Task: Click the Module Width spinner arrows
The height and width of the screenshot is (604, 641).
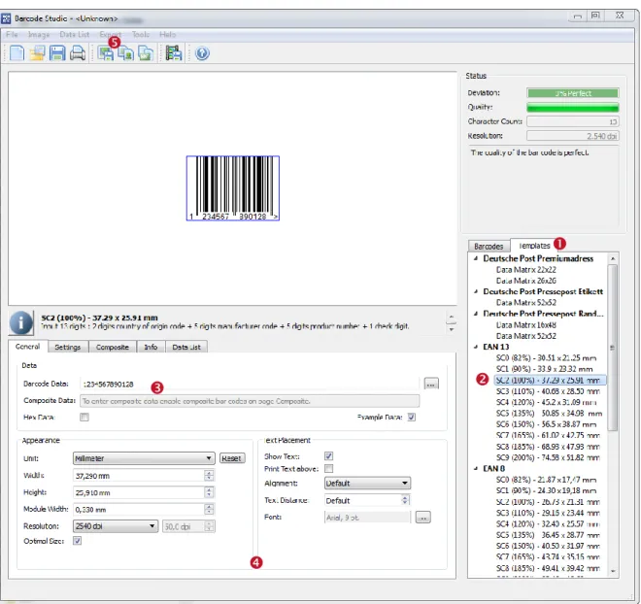Action: (209, 509)
